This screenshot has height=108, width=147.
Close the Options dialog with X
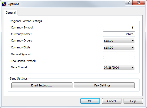pyautogui.click(x=139, y=3)
